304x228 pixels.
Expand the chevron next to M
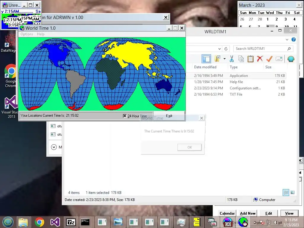pos(54,147)
